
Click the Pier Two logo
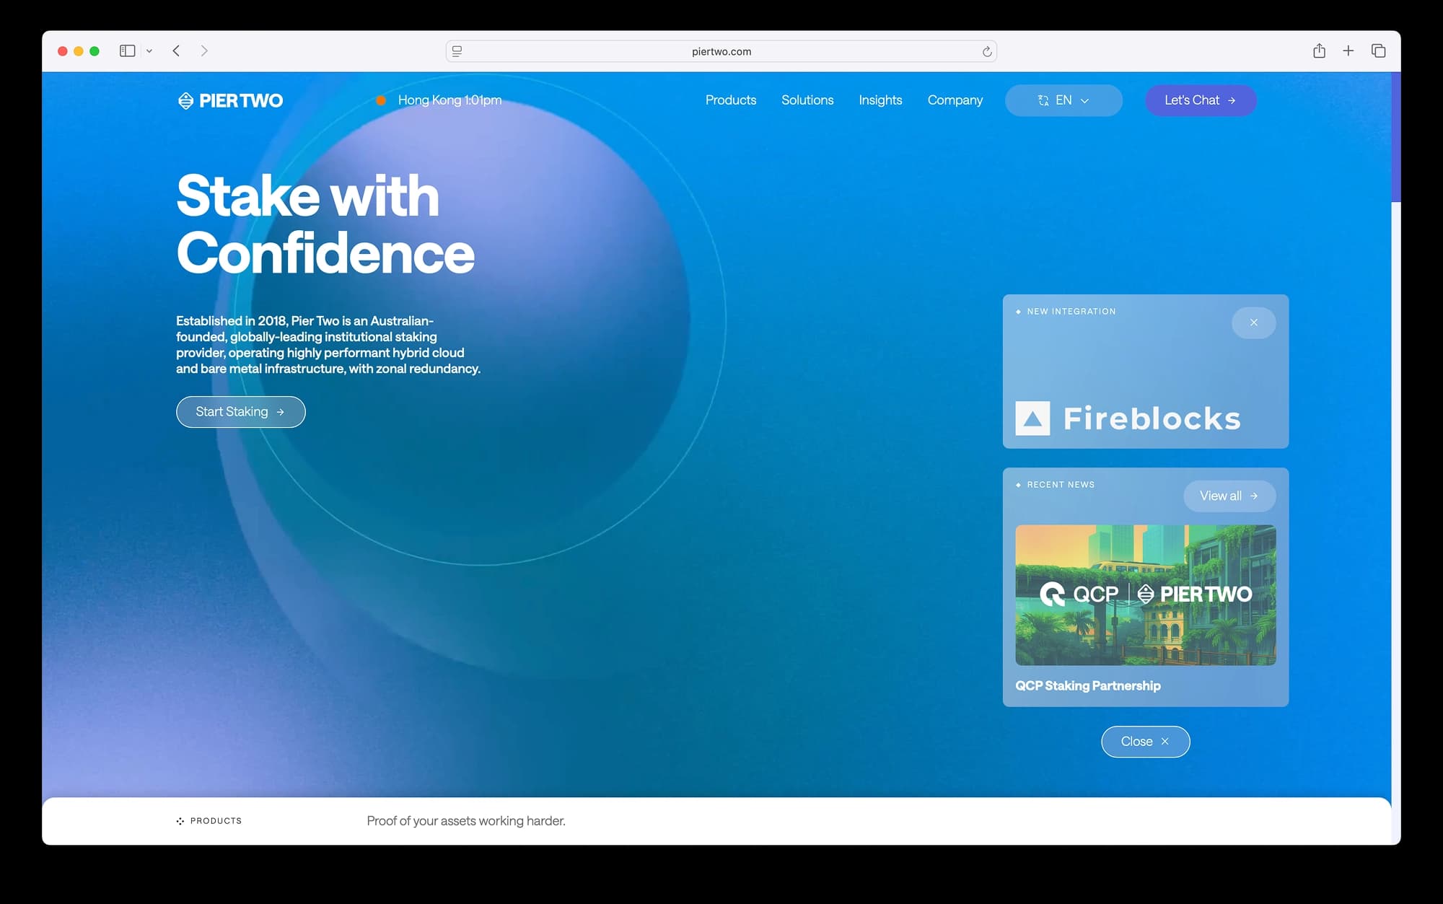tap(230, 100)
